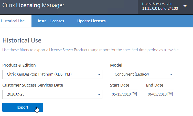The image size is (193, 116).
Task: Click the Customer Success Services Date label
Action: [x=33, y=85]
